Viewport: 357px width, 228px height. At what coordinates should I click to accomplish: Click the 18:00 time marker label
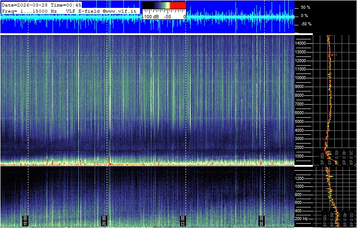click(x=25, y=220)
